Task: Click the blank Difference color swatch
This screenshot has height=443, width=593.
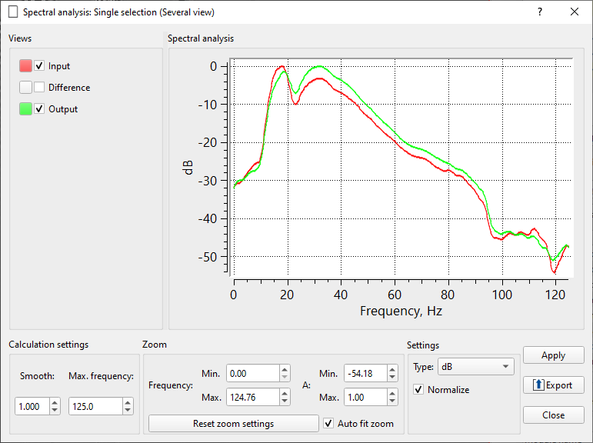Action: (x=25, y=88)
